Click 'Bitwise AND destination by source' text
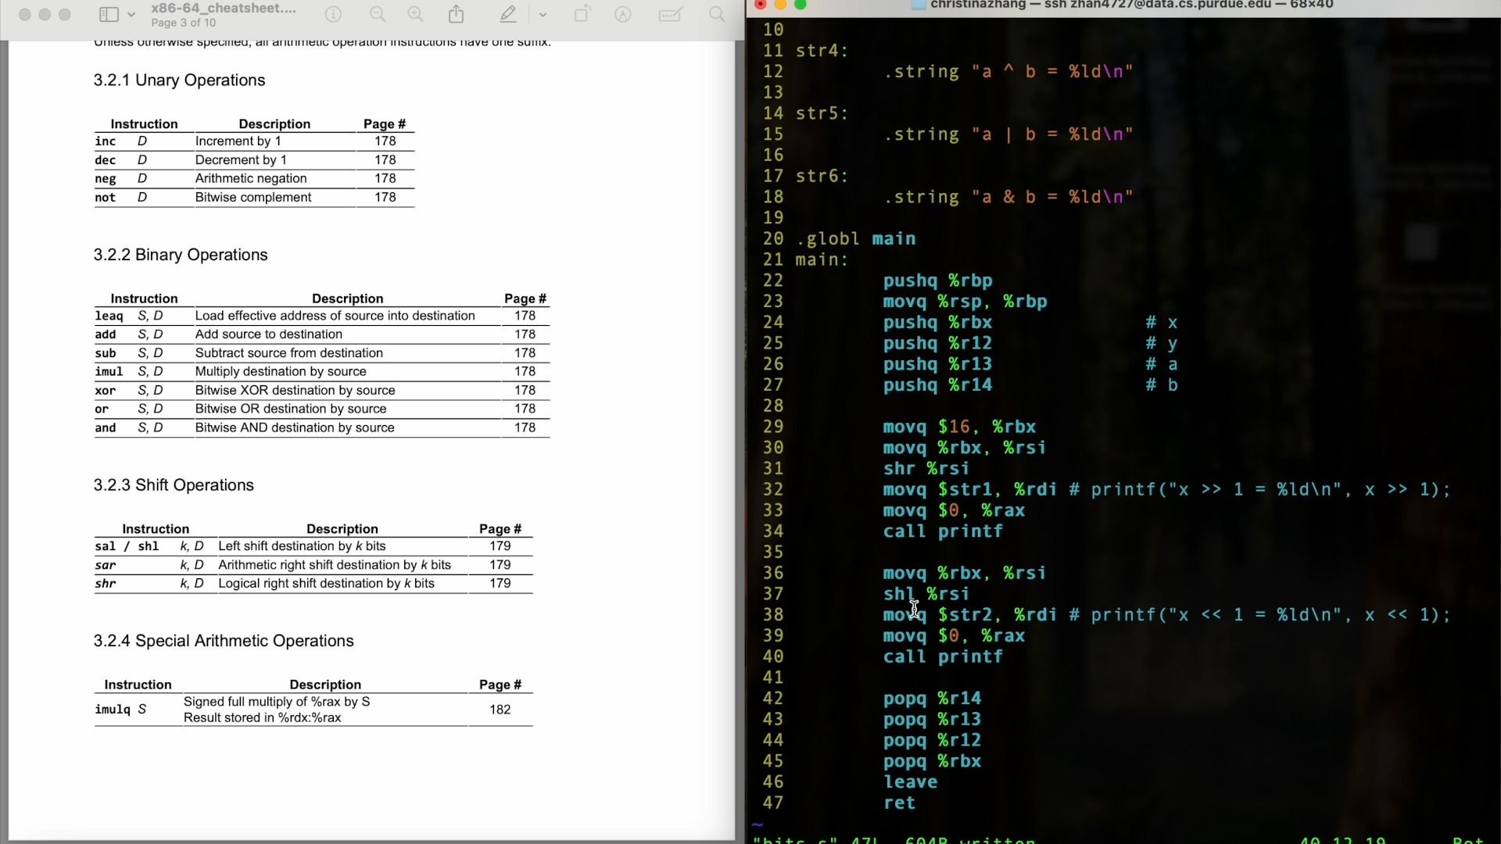This screenshot has height=844, width=1501. click(x=295, y=427)
